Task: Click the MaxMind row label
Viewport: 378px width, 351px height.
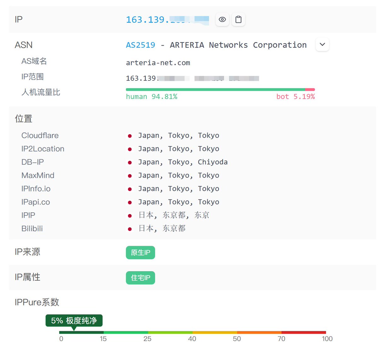Action: tap(38, 175)
